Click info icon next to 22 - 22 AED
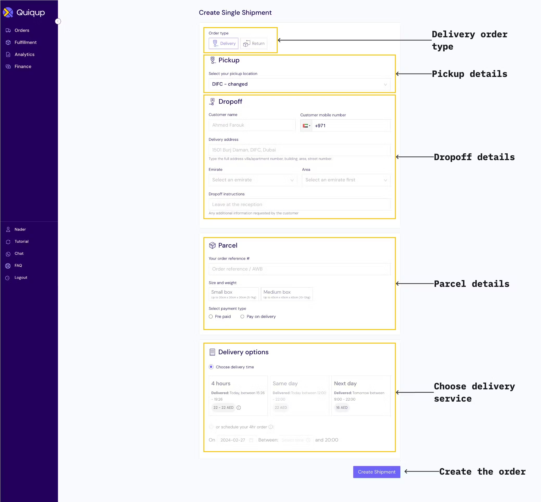This screenshot has height=502, width=541. click(239, 407)
